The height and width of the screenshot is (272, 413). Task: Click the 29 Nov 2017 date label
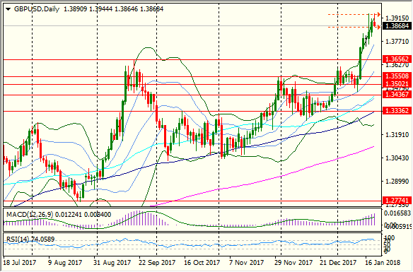tap(293, 263)
